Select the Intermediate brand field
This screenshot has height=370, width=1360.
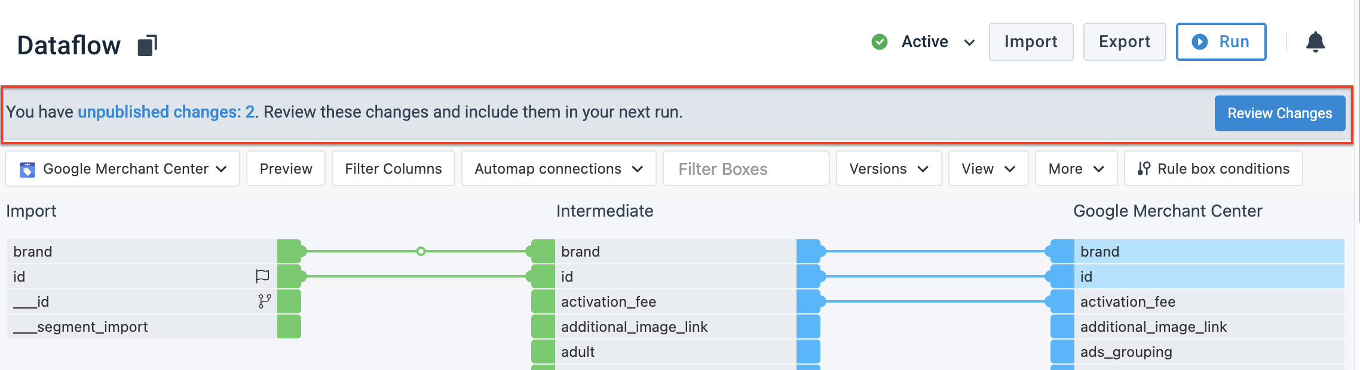click(x=675, y=251)
